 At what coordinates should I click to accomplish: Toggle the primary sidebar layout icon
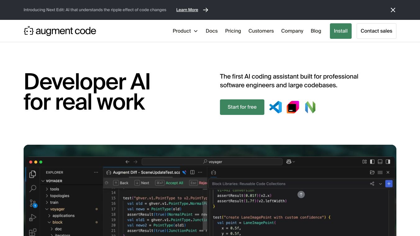[372, 162]
